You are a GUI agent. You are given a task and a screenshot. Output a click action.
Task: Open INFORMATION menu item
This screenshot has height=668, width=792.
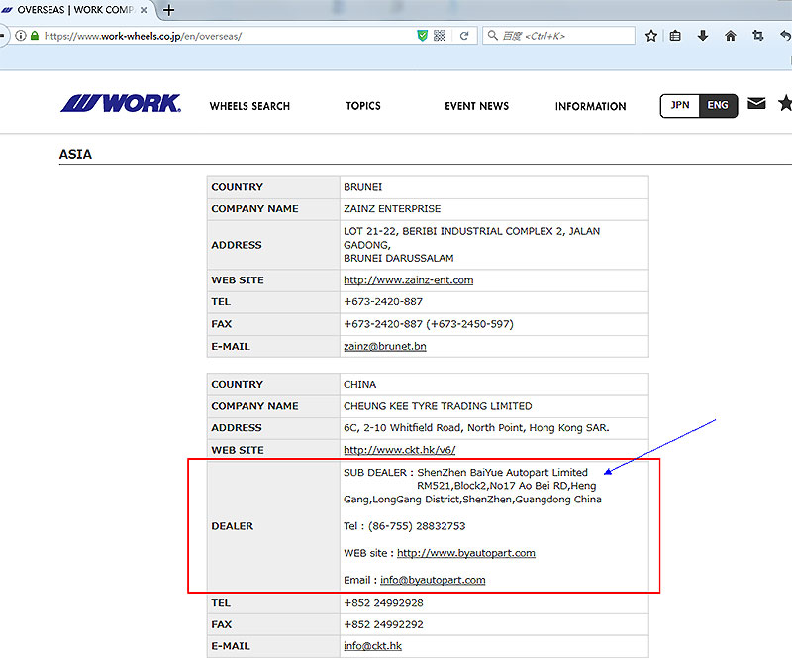coord(590,106)
